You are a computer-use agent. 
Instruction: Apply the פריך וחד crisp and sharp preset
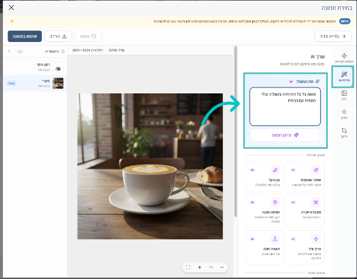tap(305, 247)
